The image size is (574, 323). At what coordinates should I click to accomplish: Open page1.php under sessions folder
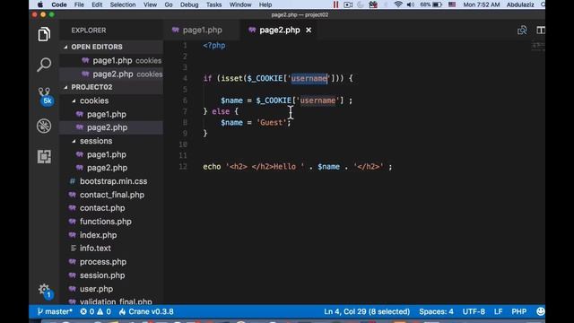(111, 154)
